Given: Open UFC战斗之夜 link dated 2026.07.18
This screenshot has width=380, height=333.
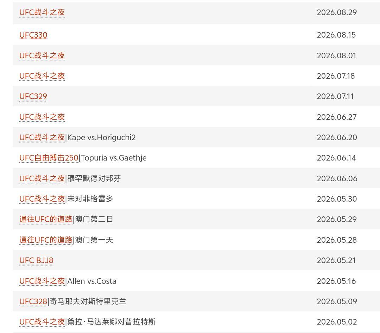Looking at the screenshot, I should (x=42, y=76).
